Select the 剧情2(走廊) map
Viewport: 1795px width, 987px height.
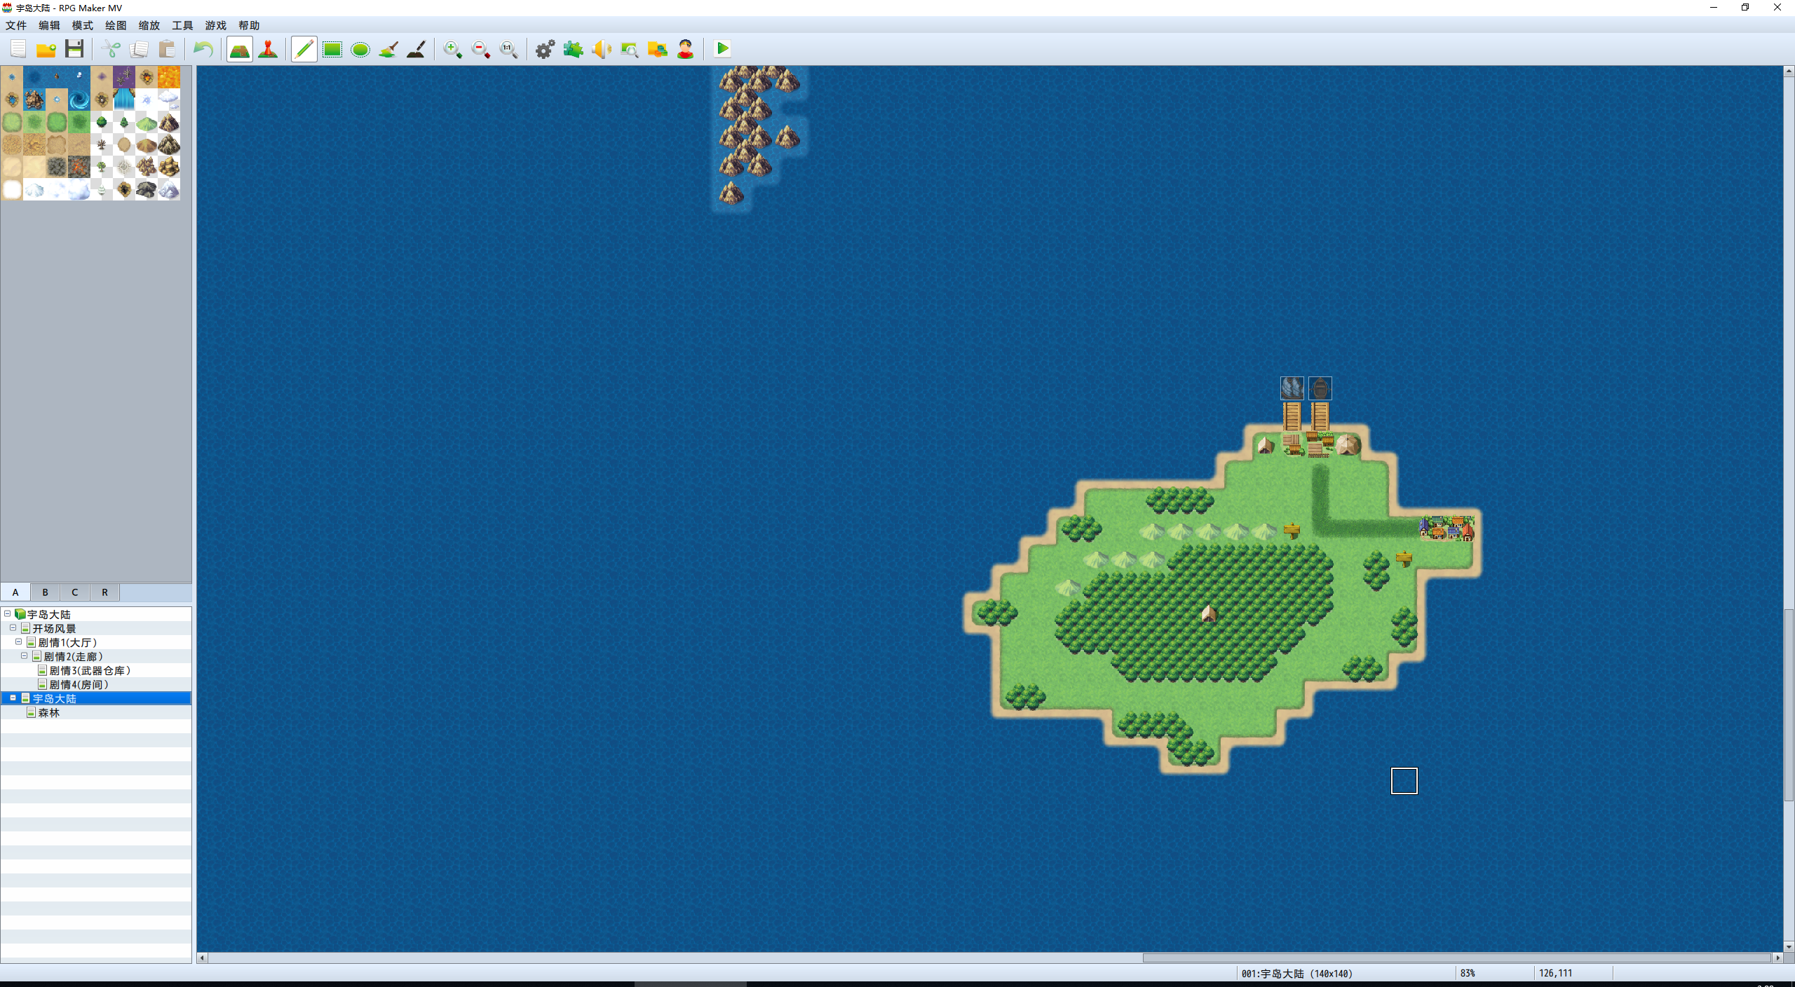pyautogui.click(x=73, y=657)
